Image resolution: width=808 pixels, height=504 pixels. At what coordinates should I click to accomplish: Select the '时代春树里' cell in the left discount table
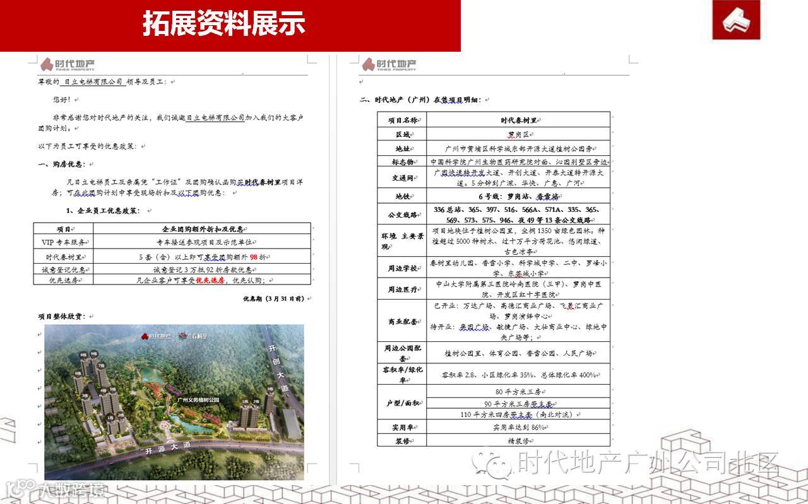coord(64,257)
